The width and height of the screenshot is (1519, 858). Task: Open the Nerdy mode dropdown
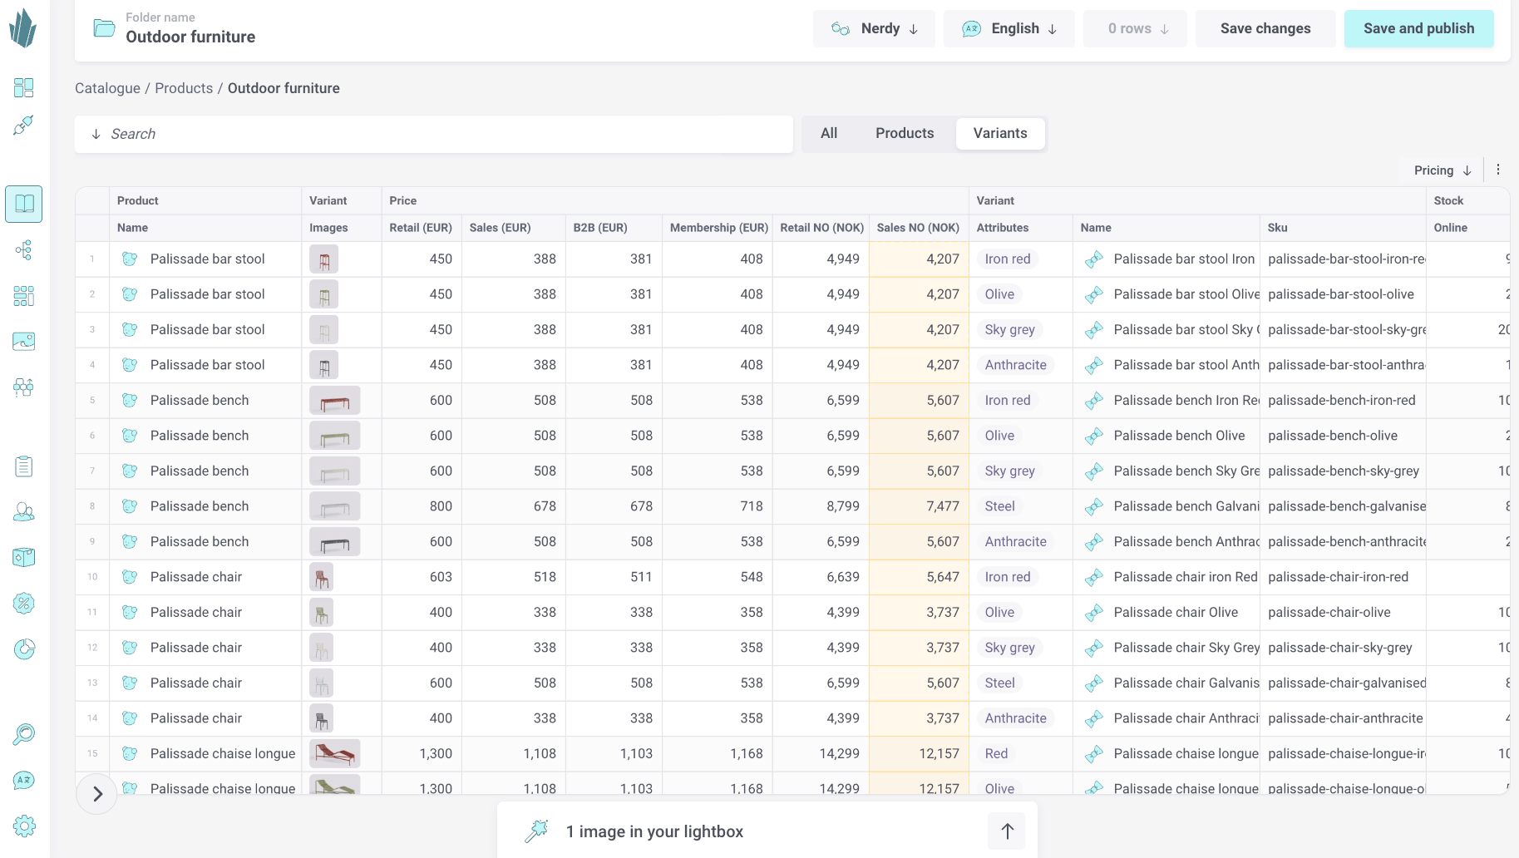pyautogui.click(x=874, y=28)
